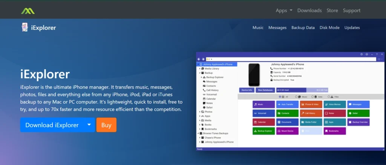Click the used portion of storage bar

pyautogui.click(x=291, y=90)
